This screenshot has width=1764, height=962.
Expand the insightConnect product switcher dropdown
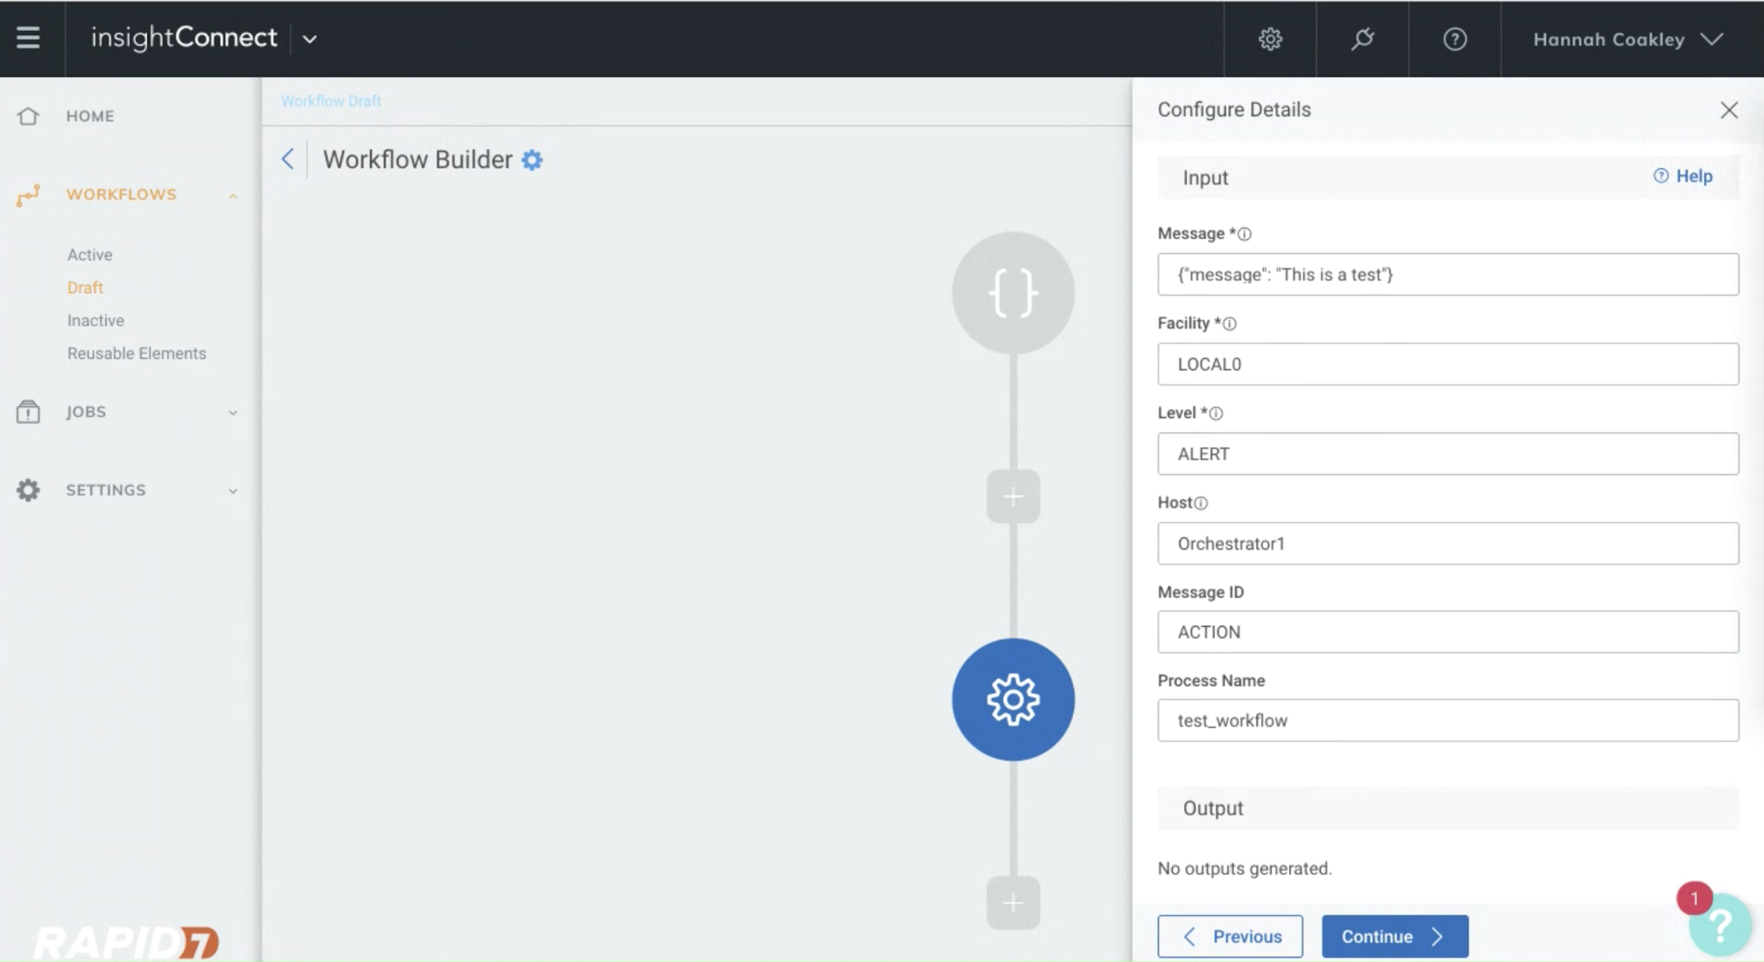310,39
